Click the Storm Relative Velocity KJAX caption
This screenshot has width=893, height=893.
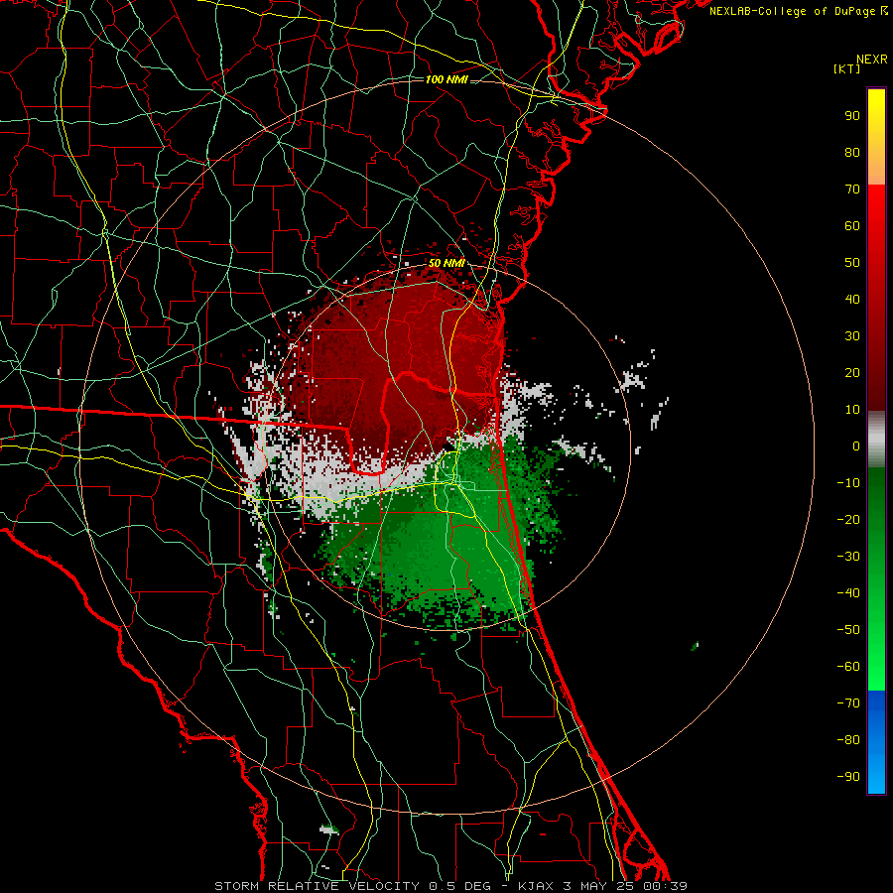[451, 886]
